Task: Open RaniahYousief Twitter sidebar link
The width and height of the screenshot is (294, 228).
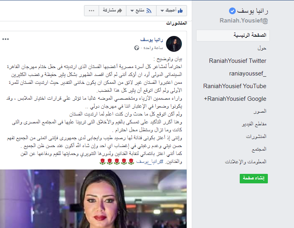Action: [x=238, y=61]
